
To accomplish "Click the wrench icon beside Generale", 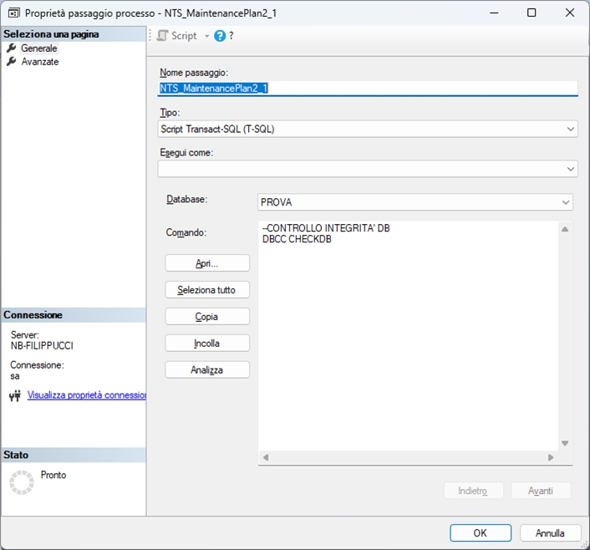I will 12,48.
